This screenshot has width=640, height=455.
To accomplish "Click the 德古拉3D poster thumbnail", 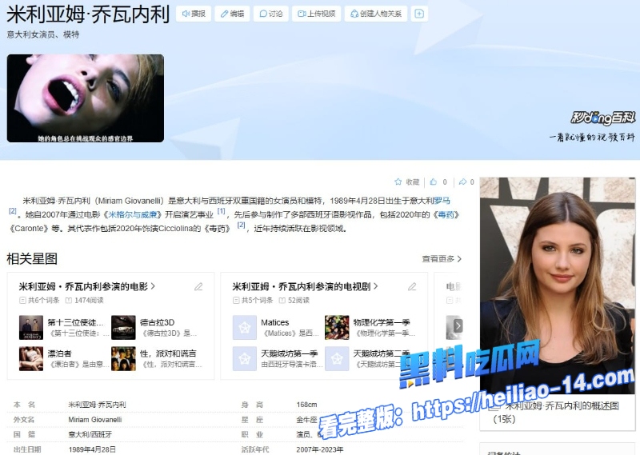I will click(x=123, y=327).
